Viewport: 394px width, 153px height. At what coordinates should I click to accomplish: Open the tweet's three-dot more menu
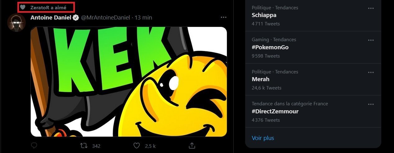coord(223,17)
